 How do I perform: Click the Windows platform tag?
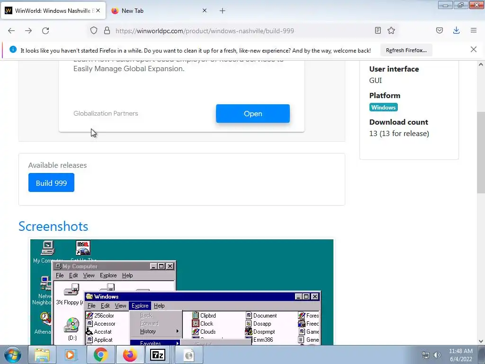click(x=383, y=108)
